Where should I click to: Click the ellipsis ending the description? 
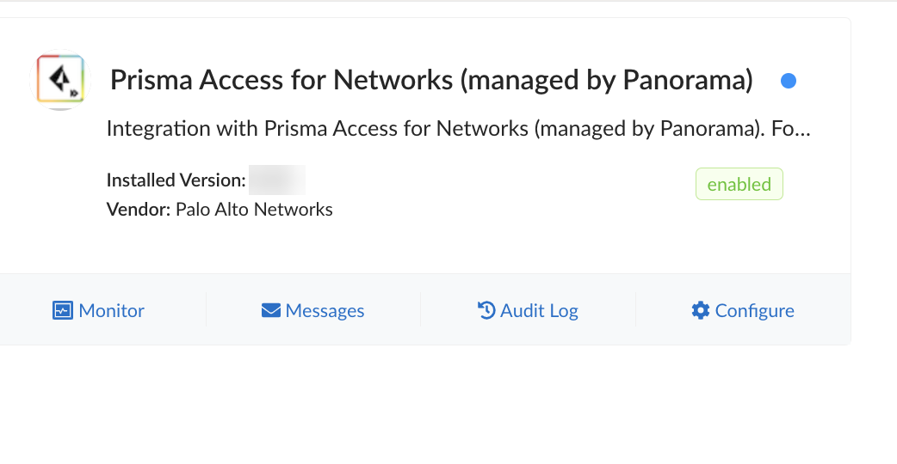[x=802, y=130]
